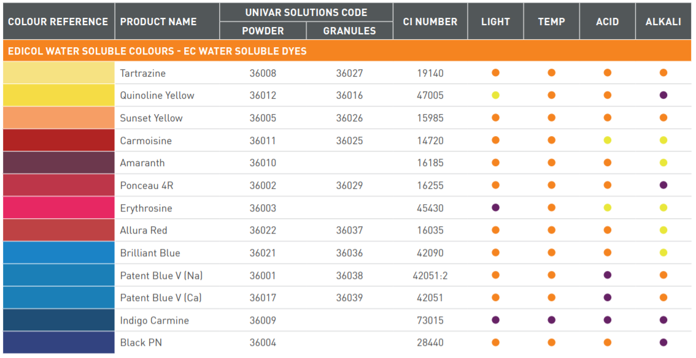Viewport: 696px width, 358px height.
Task: Click the LIGHT column header
Action: [x=495, y=21]
